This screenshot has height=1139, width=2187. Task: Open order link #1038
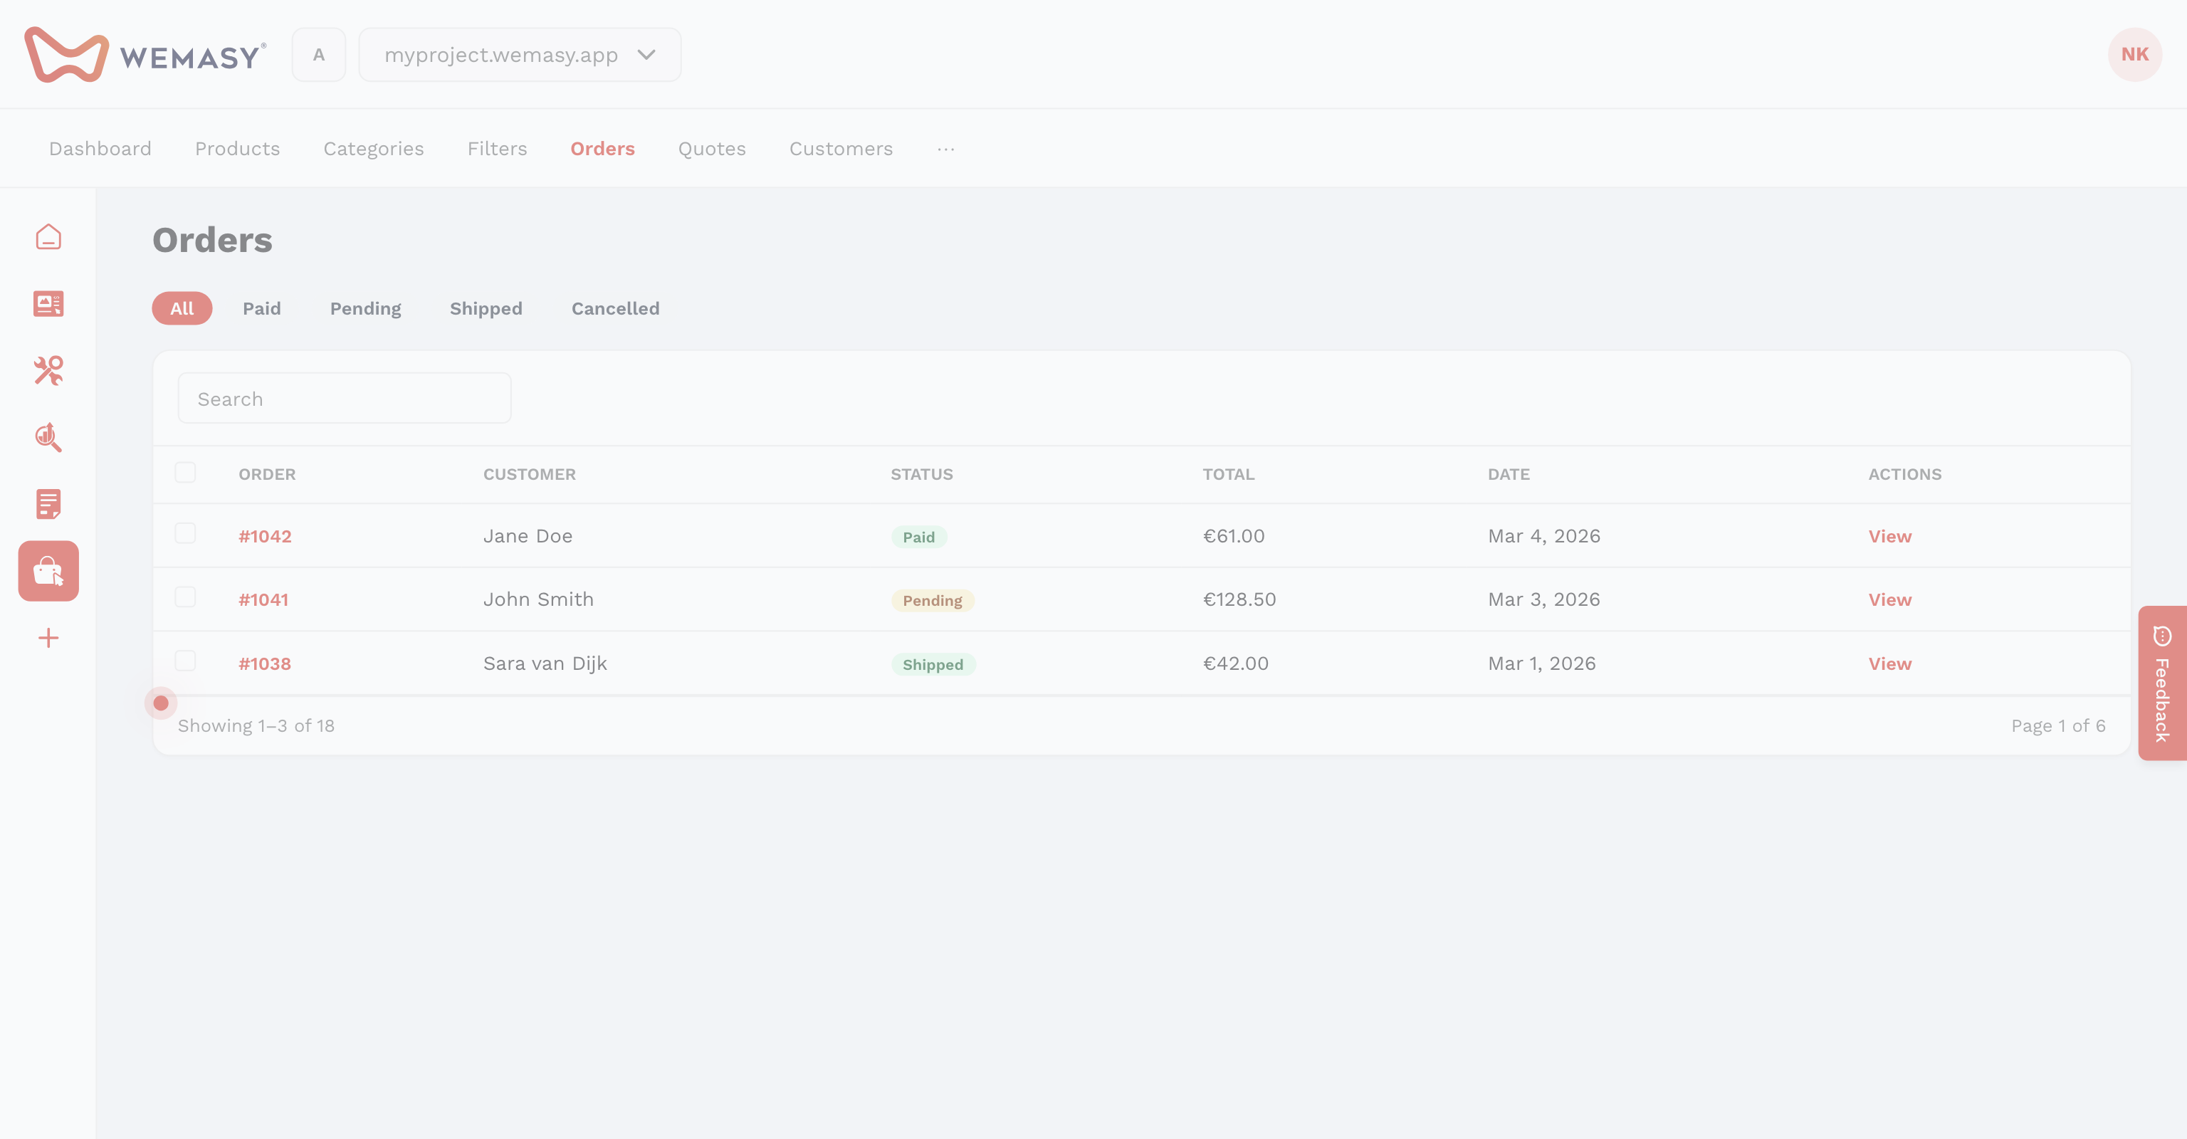(x=265, y=663)
